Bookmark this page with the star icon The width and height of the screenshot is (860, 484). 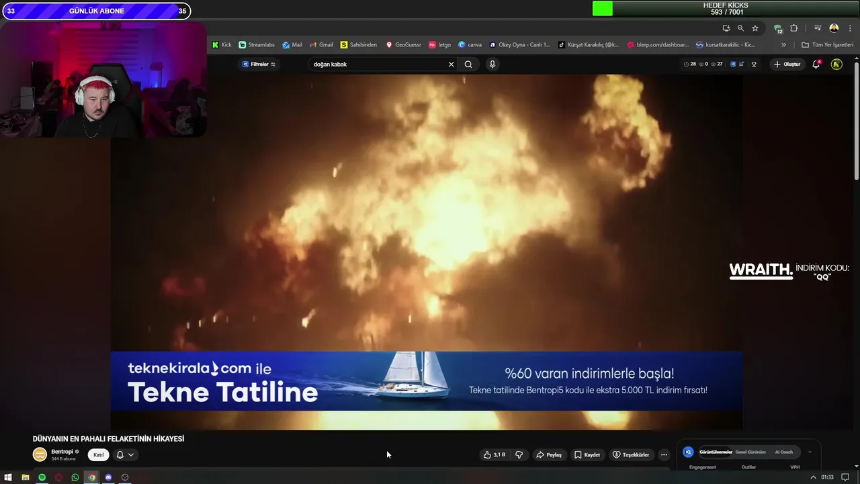755,28
